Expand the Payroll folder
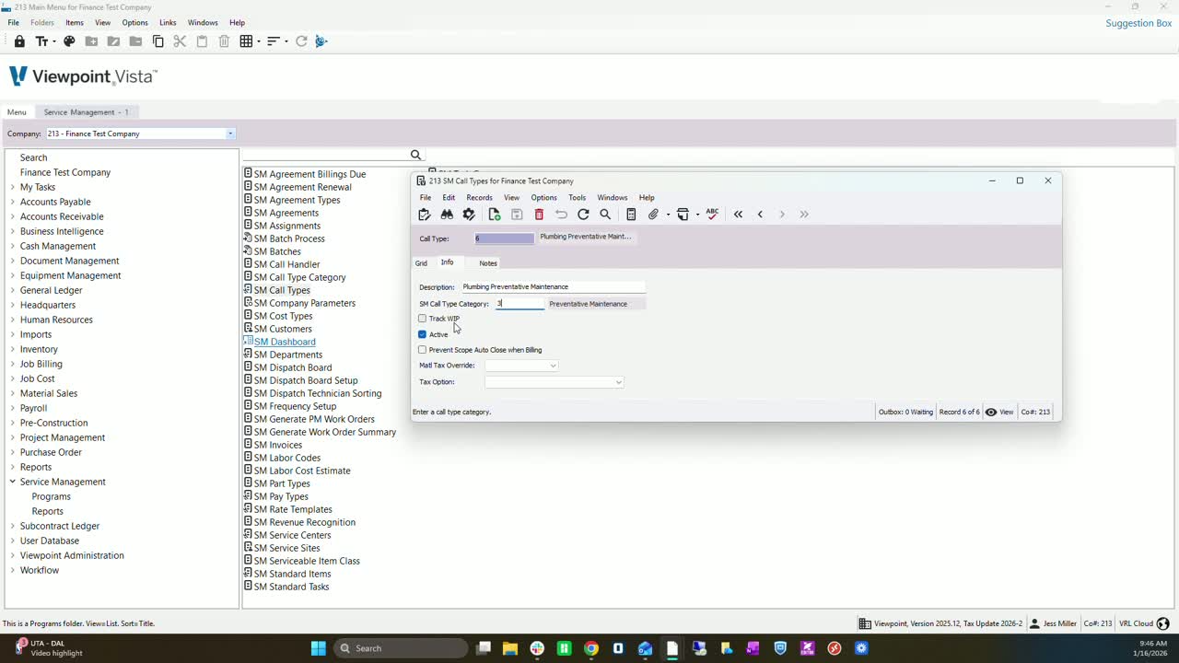This screenshot has width=1179, height=663. click(x=13, y=408)
